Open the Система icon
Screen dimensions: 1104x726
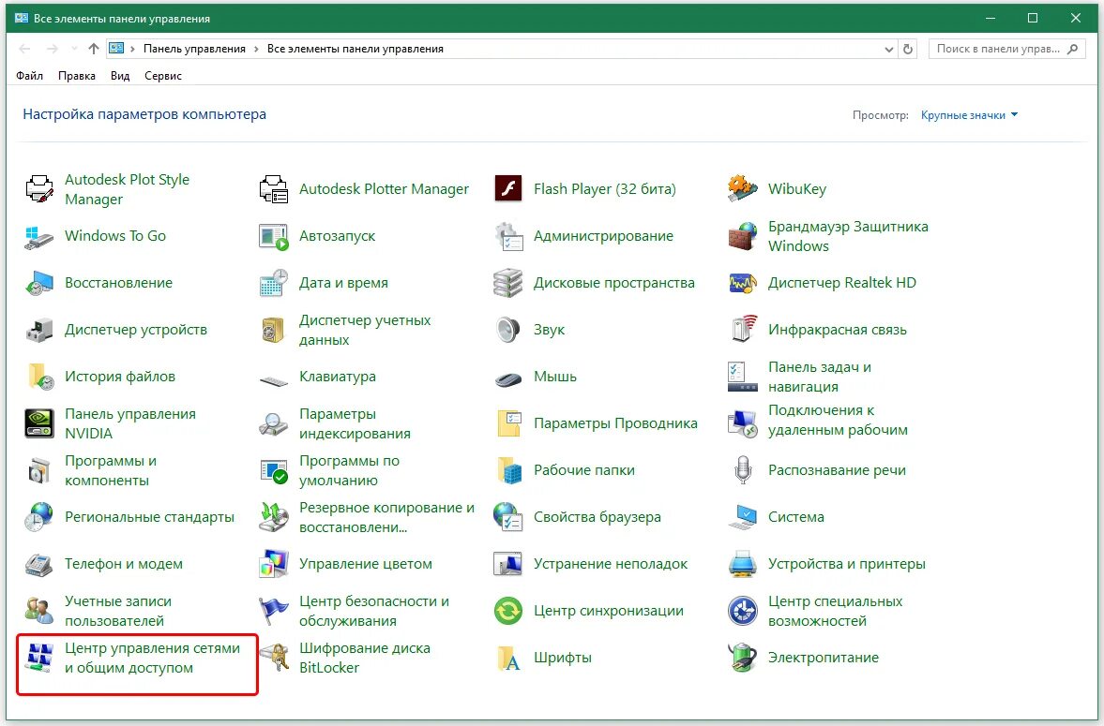tap(743, 517)
